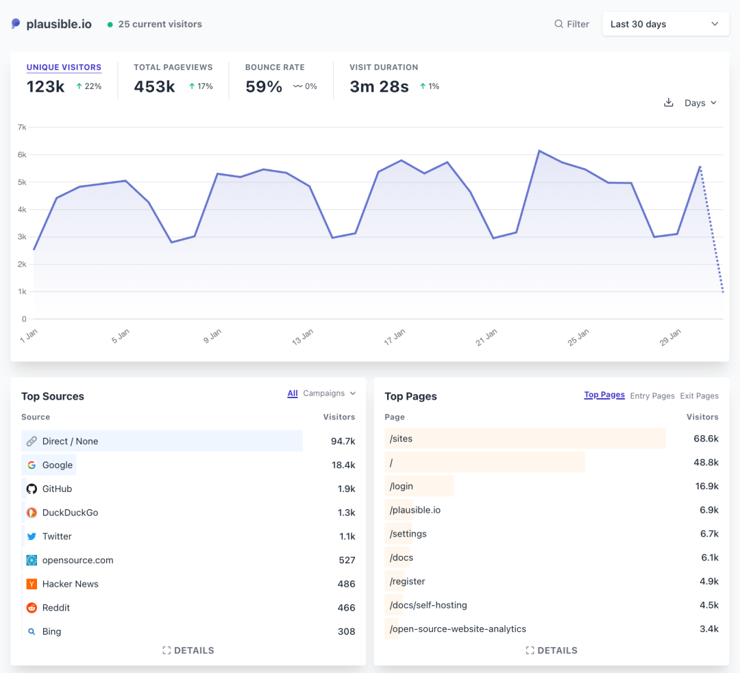Click the 94.7k visitors value

[343, 441]
